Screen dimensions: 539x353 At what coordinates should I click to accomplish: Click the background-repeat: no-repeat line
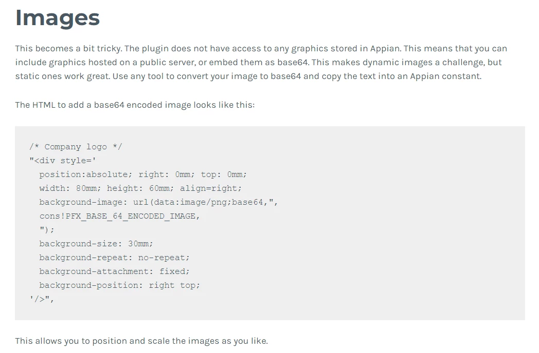tap(115, 258)
